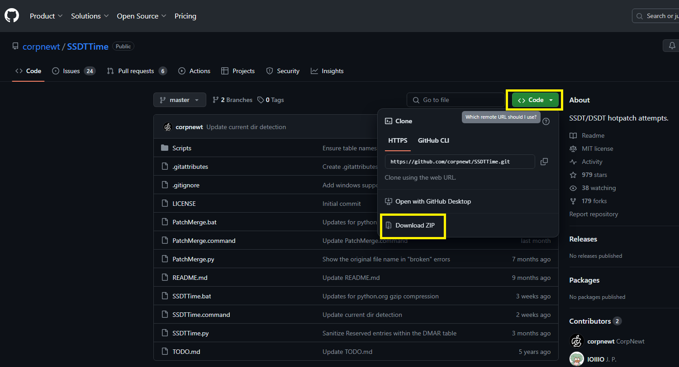Click the Search or jump to field

click(655, 16)
